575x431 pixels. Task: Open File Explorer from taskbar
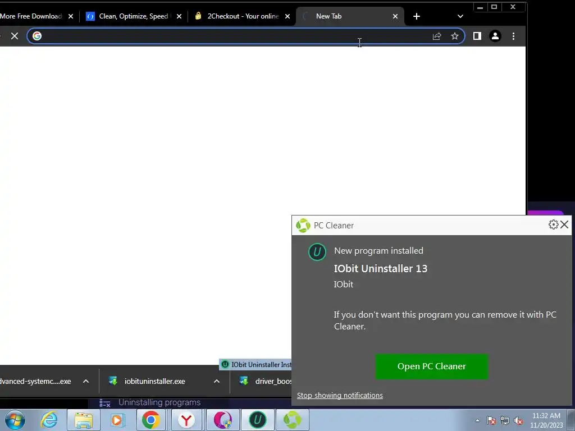pyautogui.click(x=84, y=420)
